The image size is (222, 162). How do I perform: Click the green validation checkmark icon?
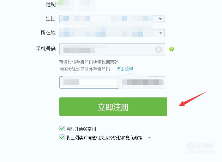point(172,49)
